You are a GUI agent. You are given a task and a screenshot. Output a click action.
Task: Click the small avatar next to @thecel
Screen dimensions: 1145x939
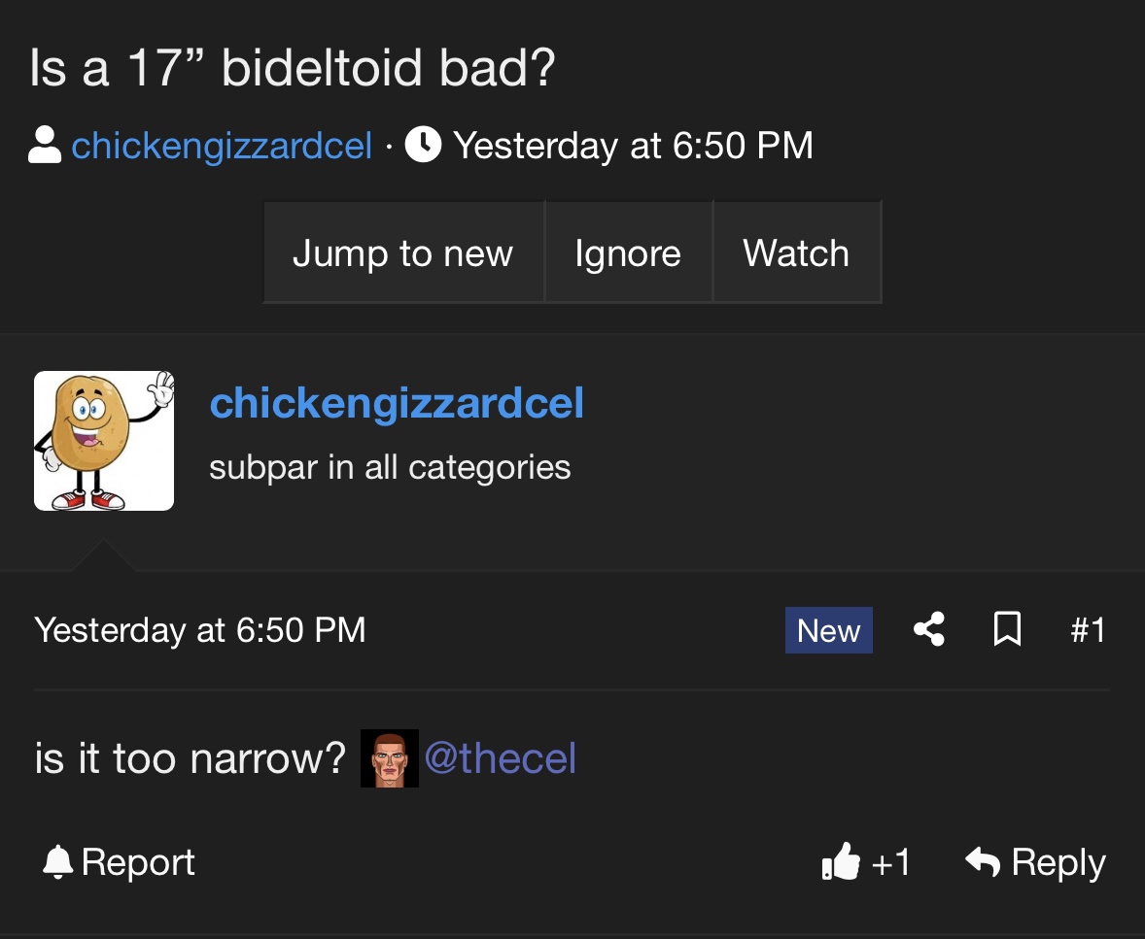coord(389,758)
